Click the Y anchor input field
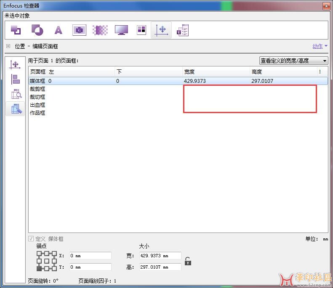Image resolution: width=333 pixels, height=288 pixels. (x=90, y=267)
